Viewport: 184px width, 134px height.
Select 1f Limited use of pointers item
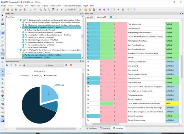tap(39, 37)
